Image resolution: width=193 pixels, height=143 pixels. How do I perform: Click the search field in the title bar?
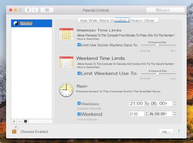[165, 10]
